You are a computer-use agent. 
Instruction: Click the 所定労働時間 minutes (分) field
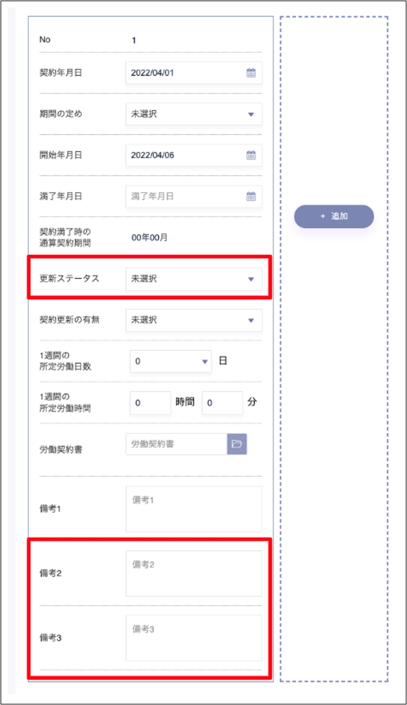(222, 403)
